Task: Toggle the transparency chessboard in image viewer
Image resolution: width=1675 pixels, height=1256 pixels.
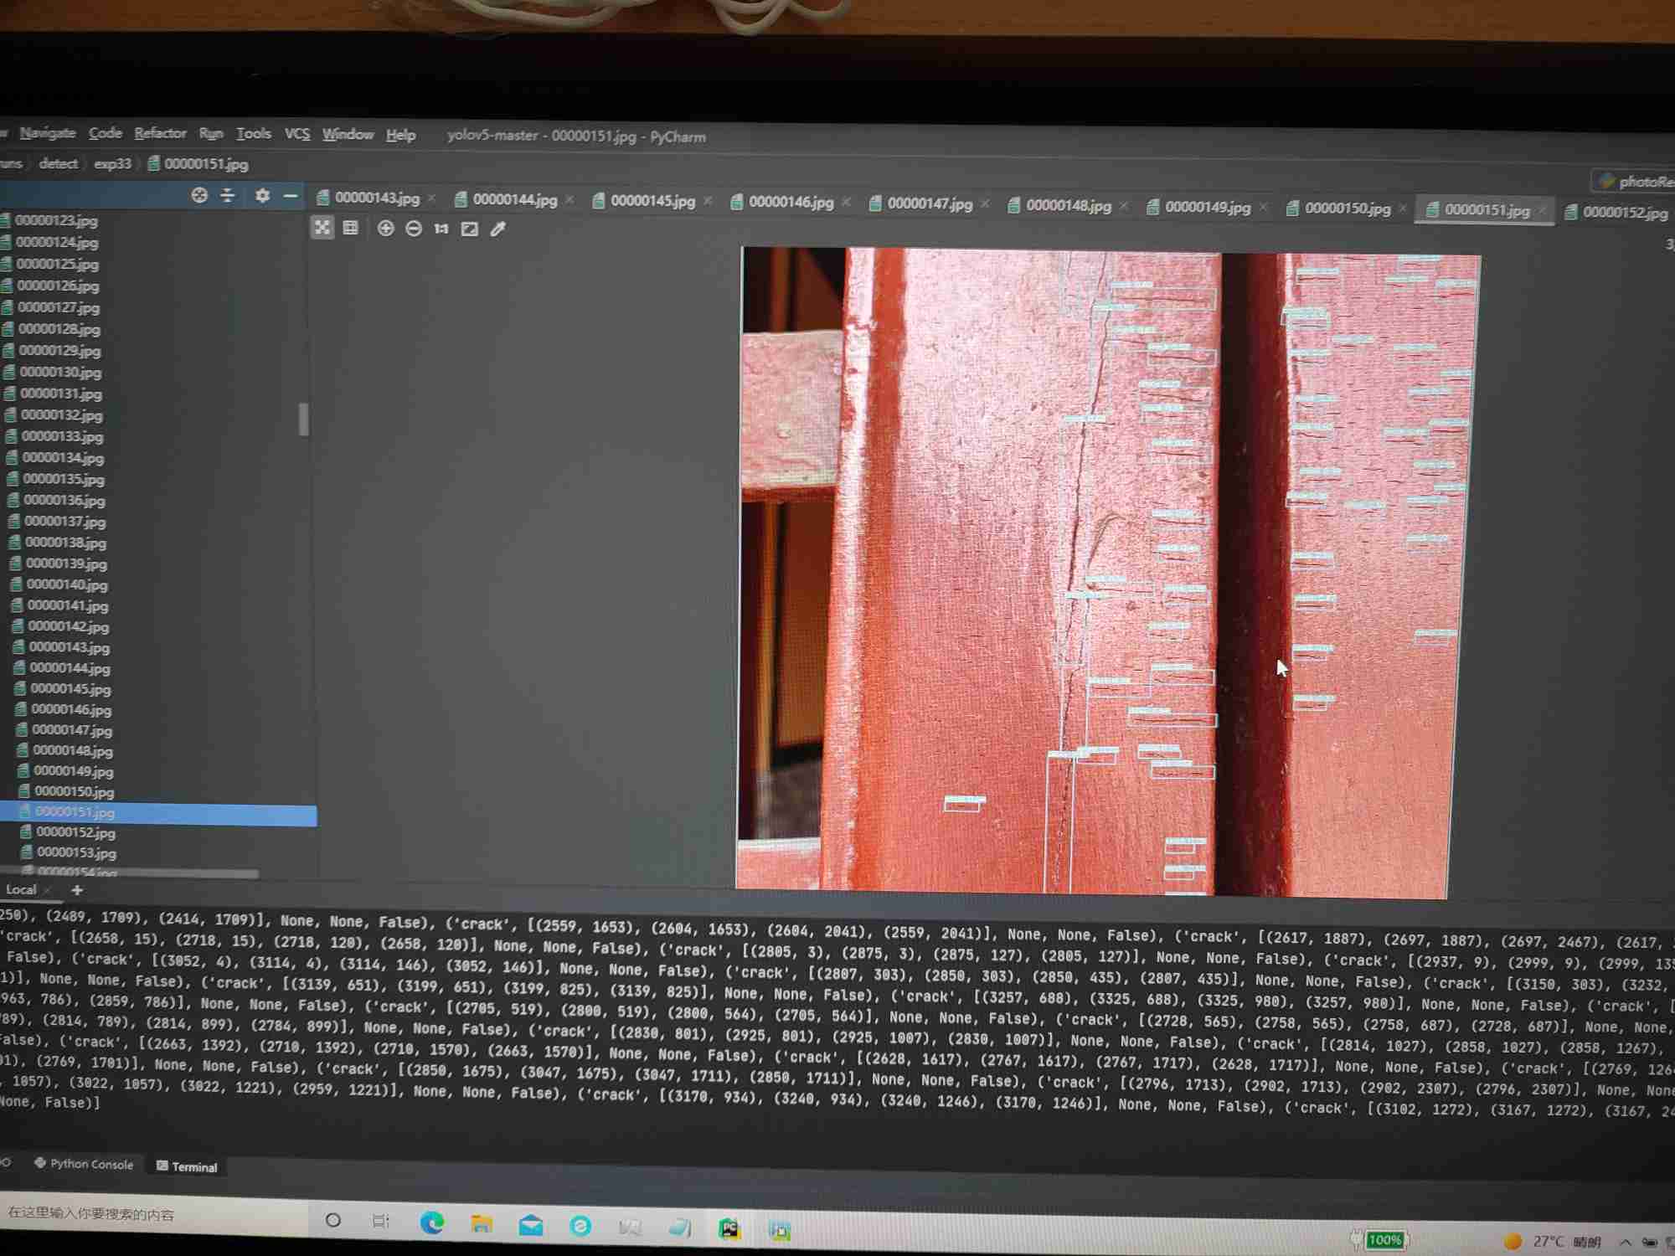Action: 322,228
